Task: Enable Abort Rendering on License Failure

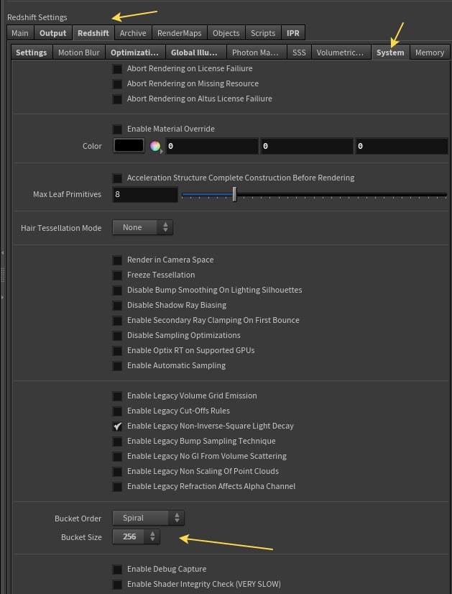Action: [117, 69]
